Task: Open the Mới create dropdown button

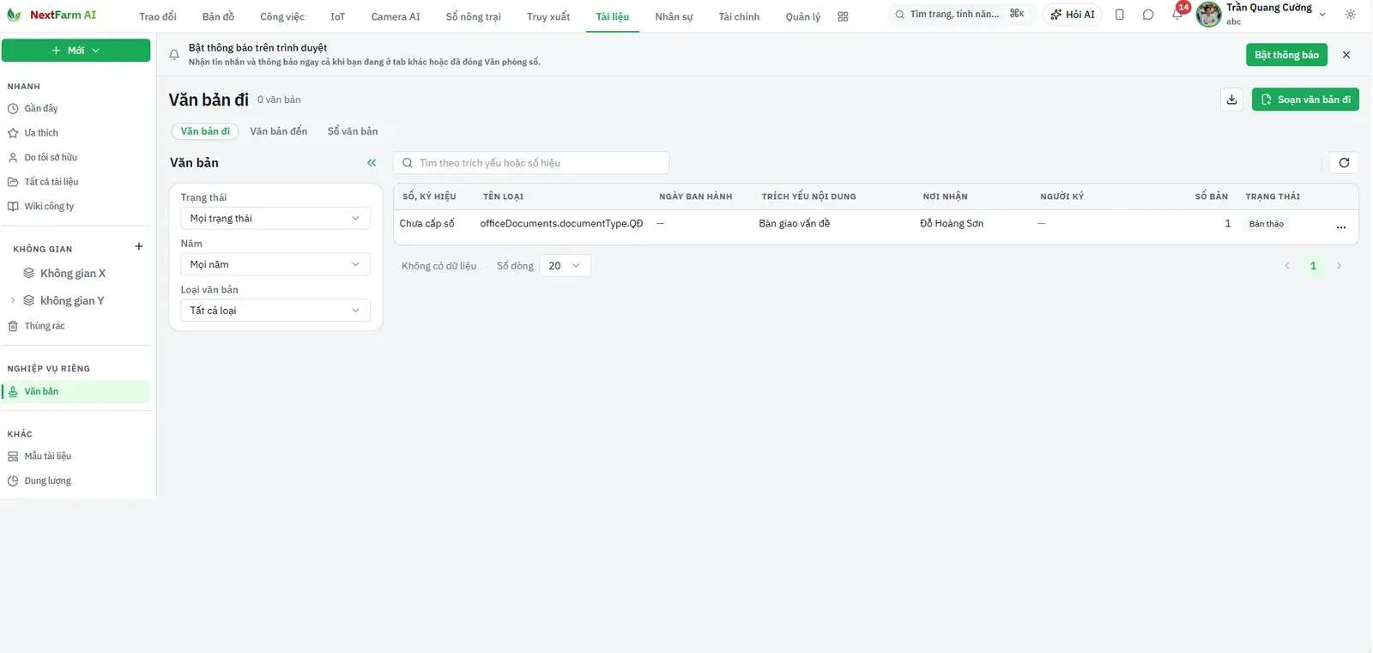Action: point(76,51)
